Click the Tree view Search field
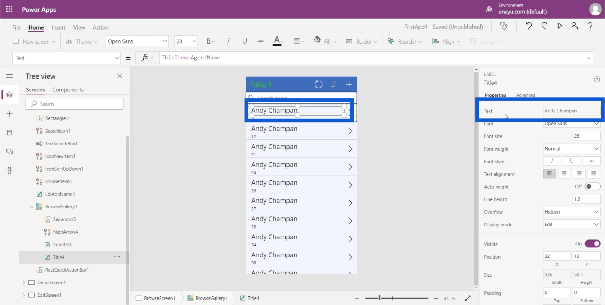Screen dimensions: 605x305 click(74, 104)
